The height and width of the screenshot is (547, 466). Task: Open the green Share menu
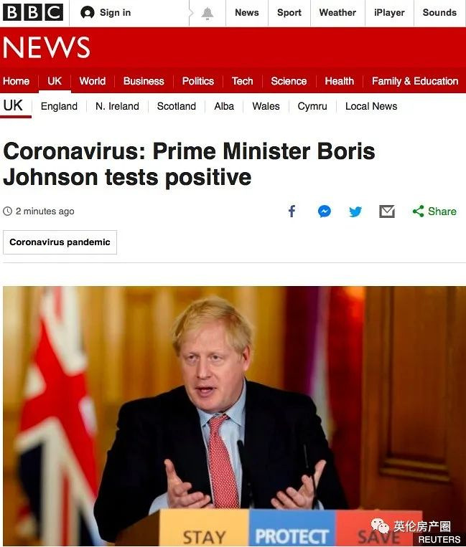(x=434, y=211)
